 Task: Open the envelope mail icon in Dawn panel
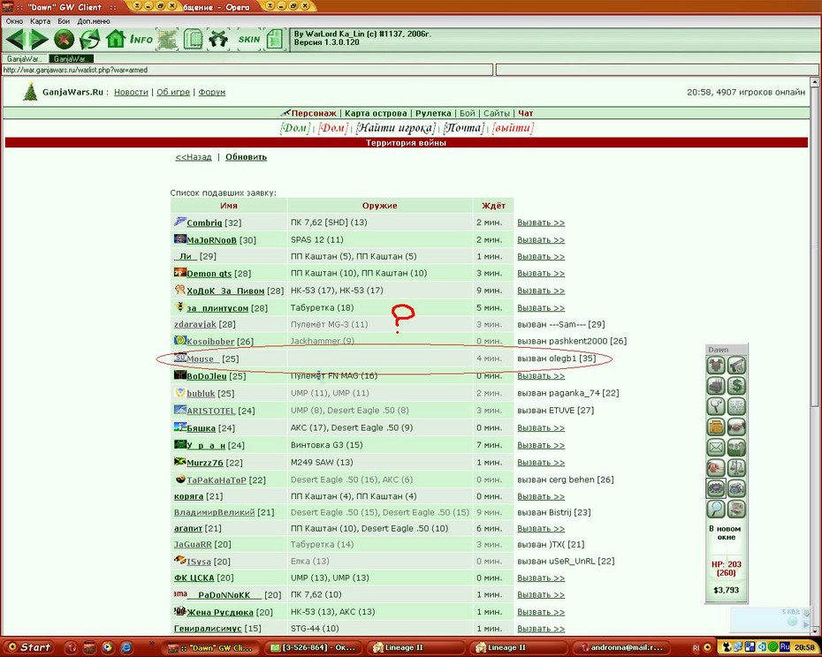click(716, 448)
